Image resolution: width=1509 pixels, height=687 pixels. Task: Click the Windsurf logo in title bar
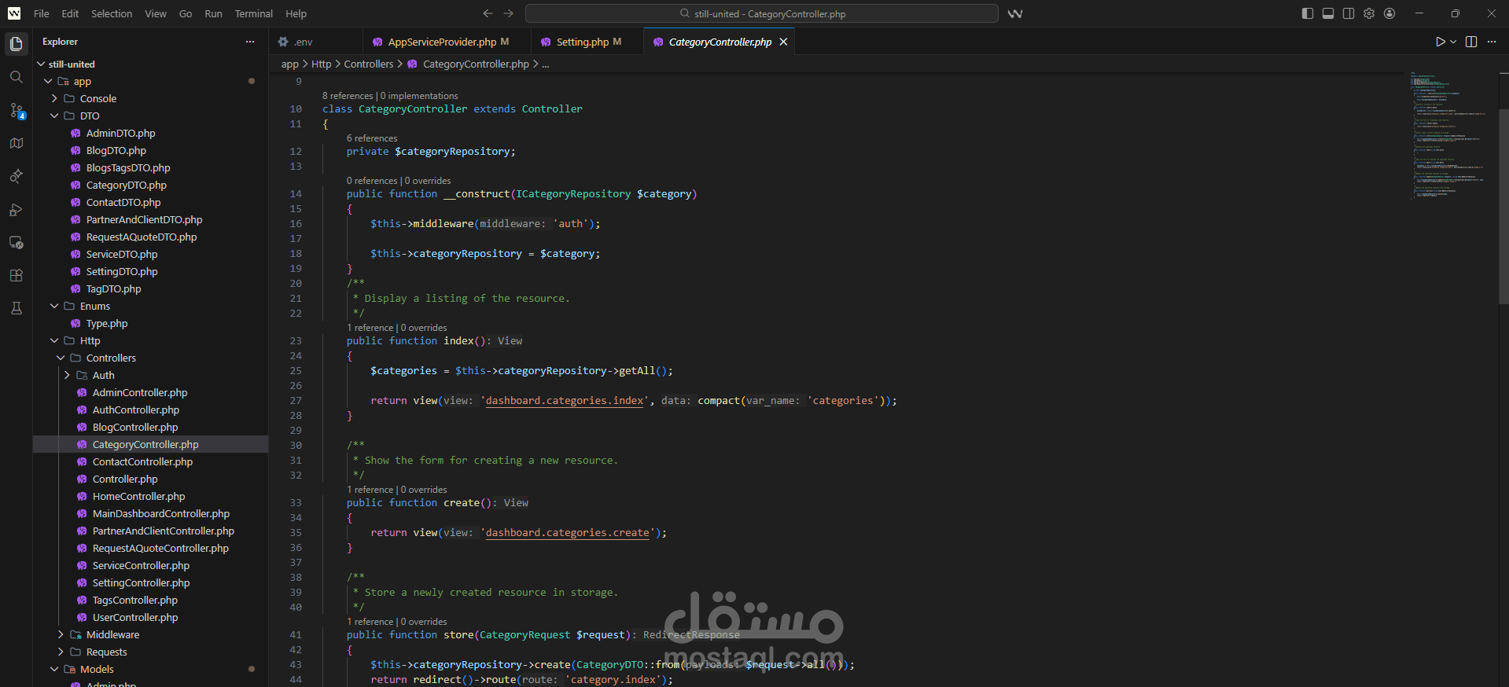tap(14, 13)
